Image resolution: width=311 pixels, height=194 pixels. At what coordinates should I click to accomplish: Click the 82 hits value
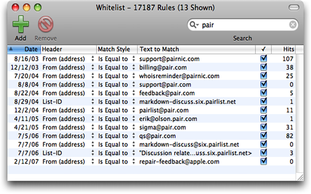tap(290, 136)
